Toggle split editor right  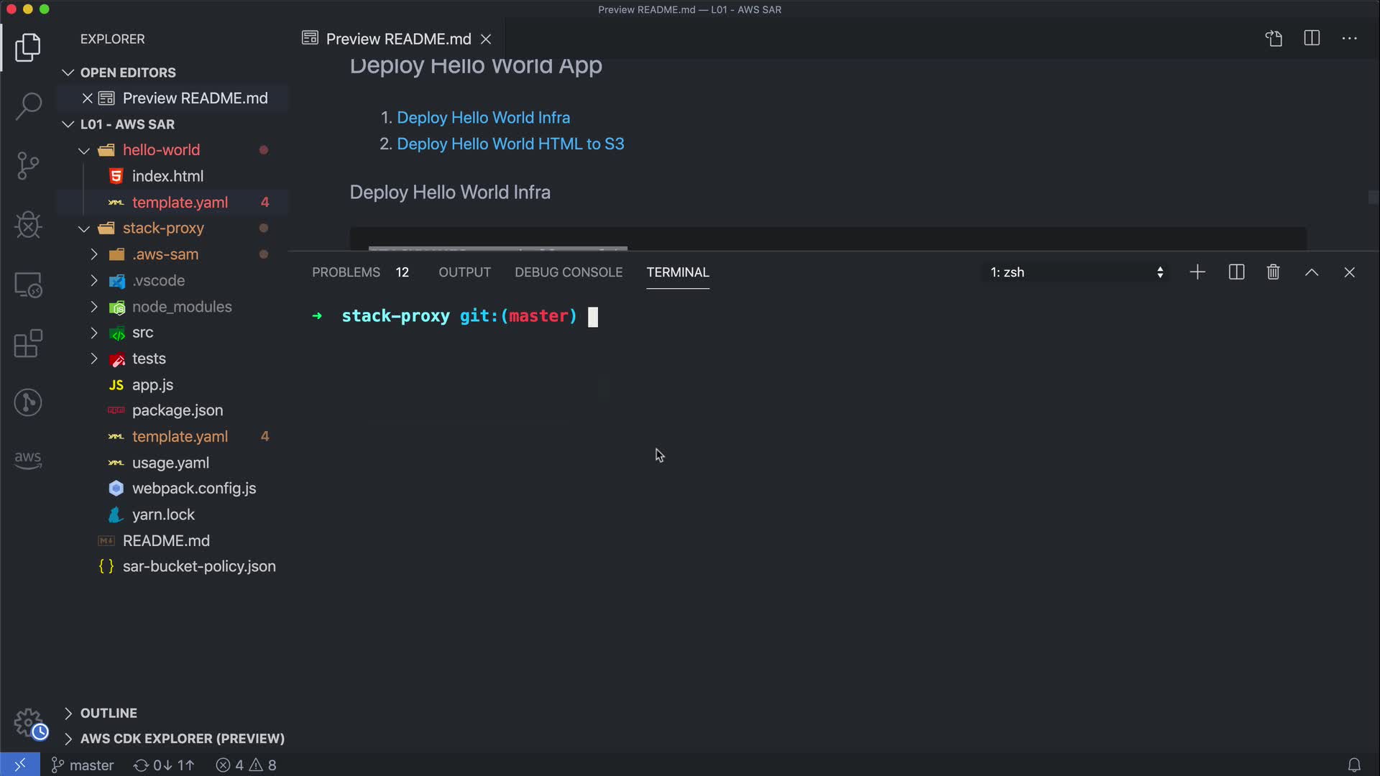[x=1311, y=39]
